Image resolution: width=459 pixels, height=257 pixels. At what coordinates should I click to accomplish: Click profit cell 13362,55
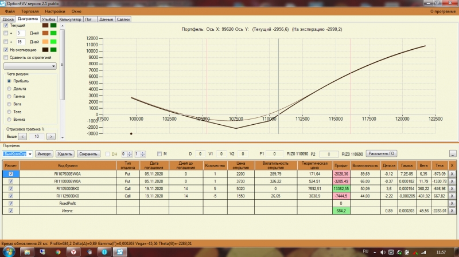[341, 189]
